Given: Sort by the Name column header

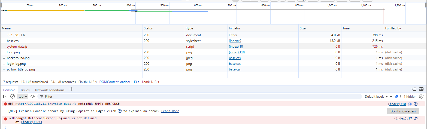Looking at the screenshot, I should click(72, 28).
